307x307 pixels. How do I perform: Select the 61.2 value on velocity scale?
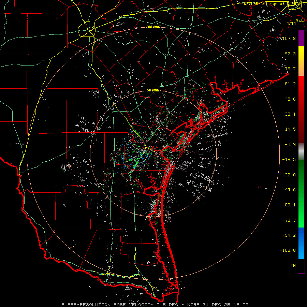(x=290, y=84)
